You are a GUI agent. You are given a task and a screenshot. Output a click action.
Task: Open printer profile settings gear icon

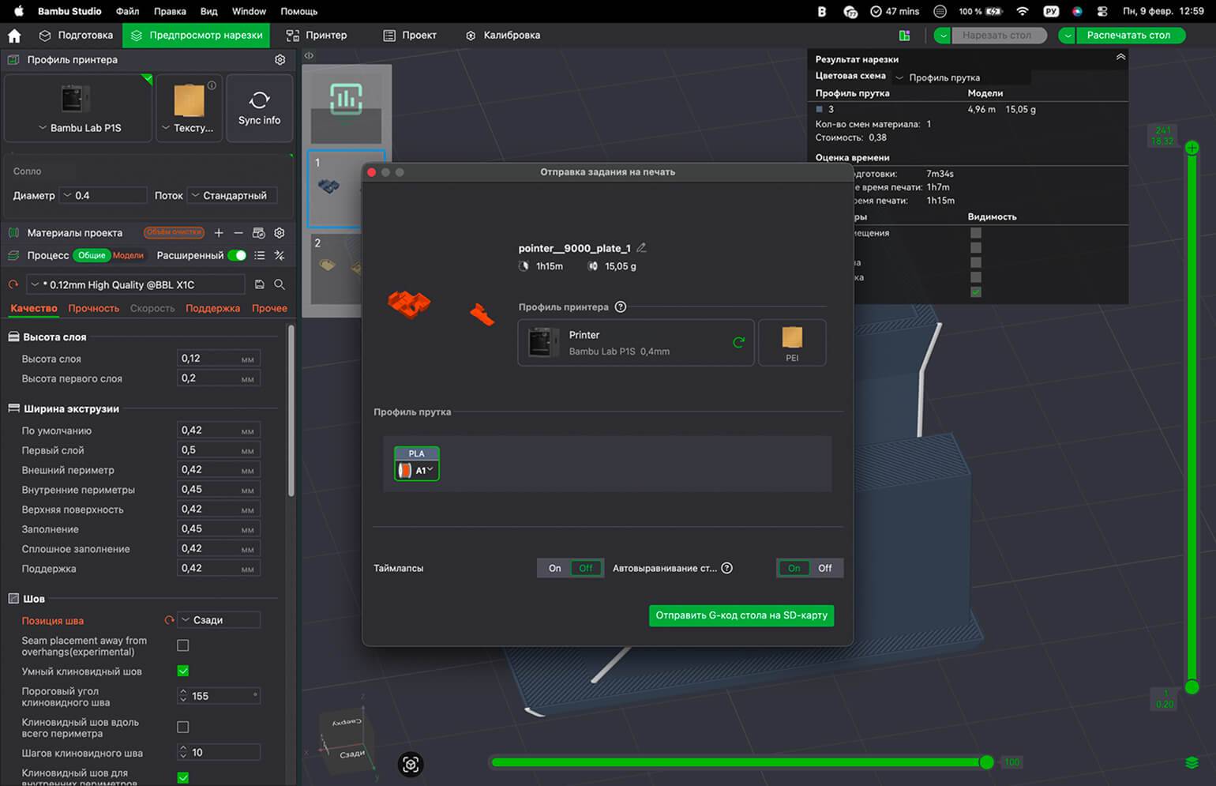point(280,60)
